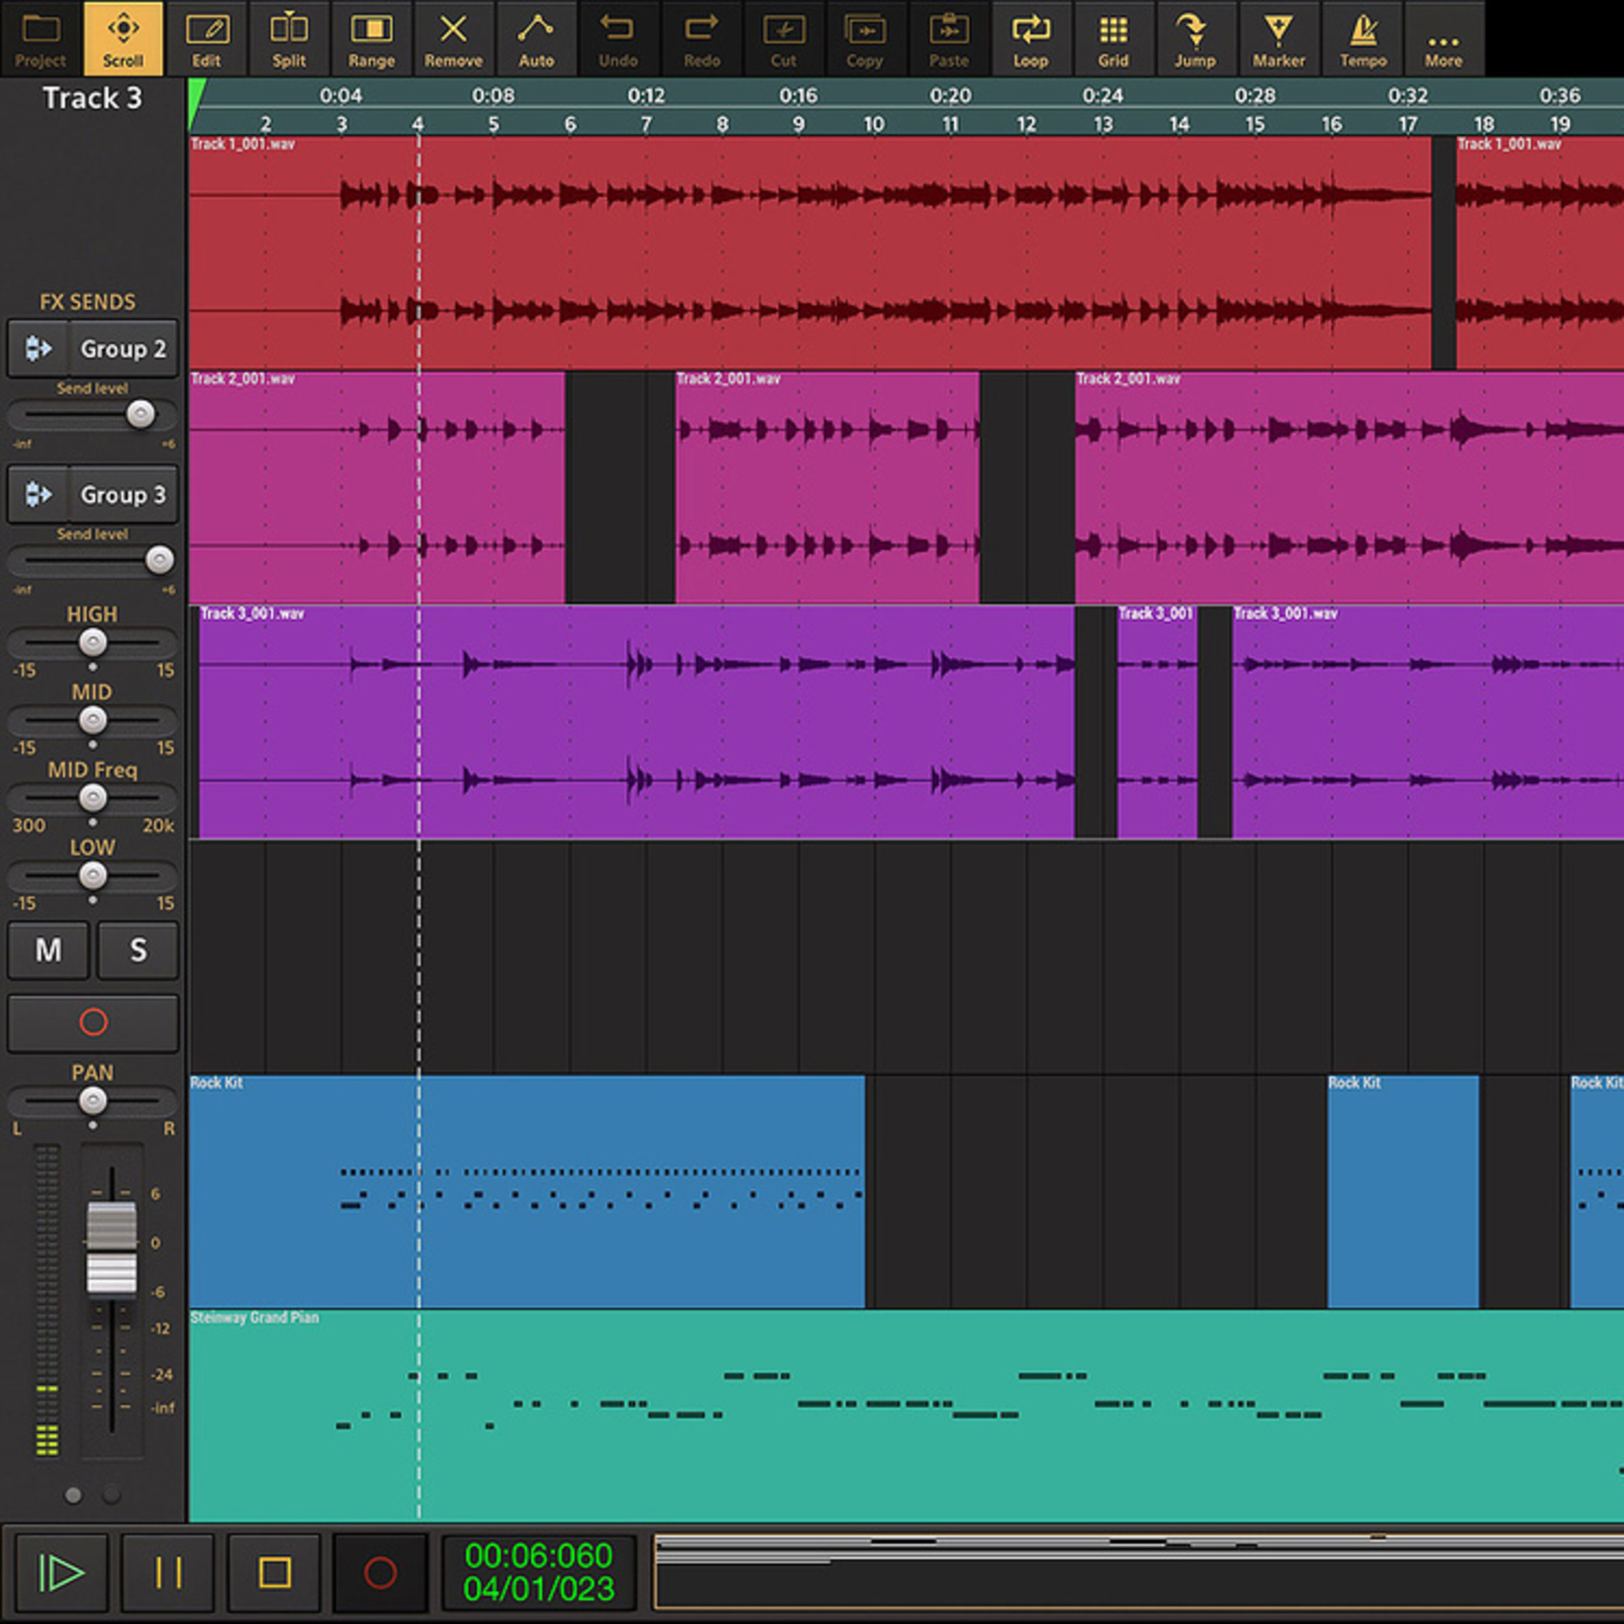This screenshot has height=1624, width=1624.
Task: Choose the Split tool
Action: tap(289, 38)
